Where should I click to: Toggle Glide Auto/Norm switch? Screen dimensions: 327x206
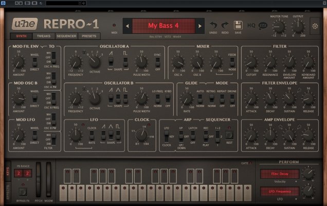(200, 98)
